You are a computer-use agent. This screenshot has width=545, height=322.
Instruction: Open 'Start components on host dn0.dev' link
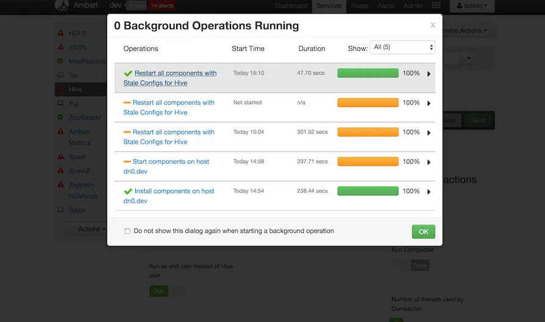166,167
